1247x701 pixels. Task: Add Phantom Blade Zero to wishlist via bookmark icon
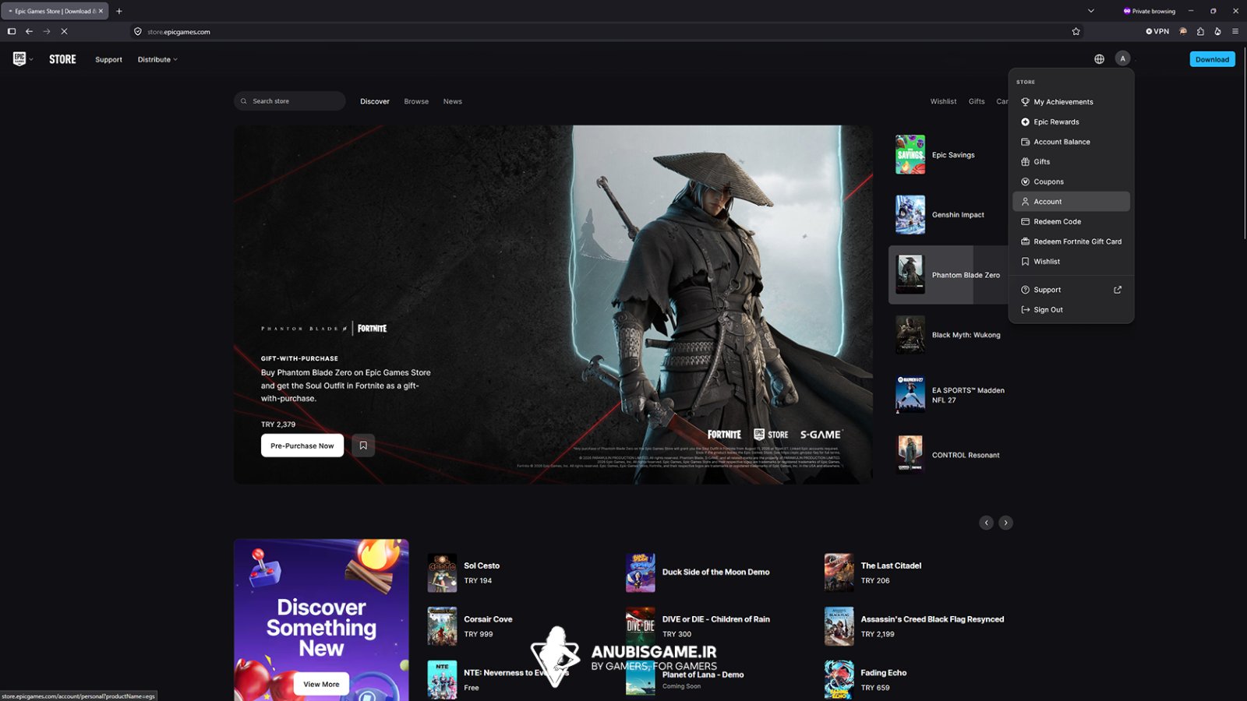[363, 446]
